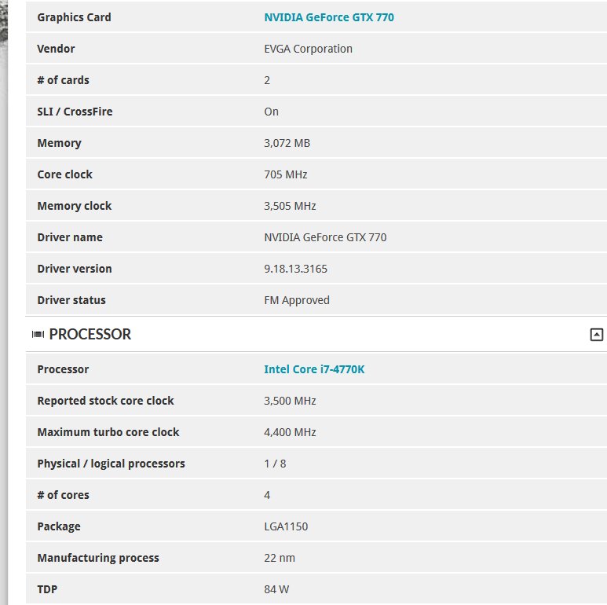The height and width of the screenshot is (605, 607).
Task: Select the '3,072 MB' memory value
Action: [287, 143]
